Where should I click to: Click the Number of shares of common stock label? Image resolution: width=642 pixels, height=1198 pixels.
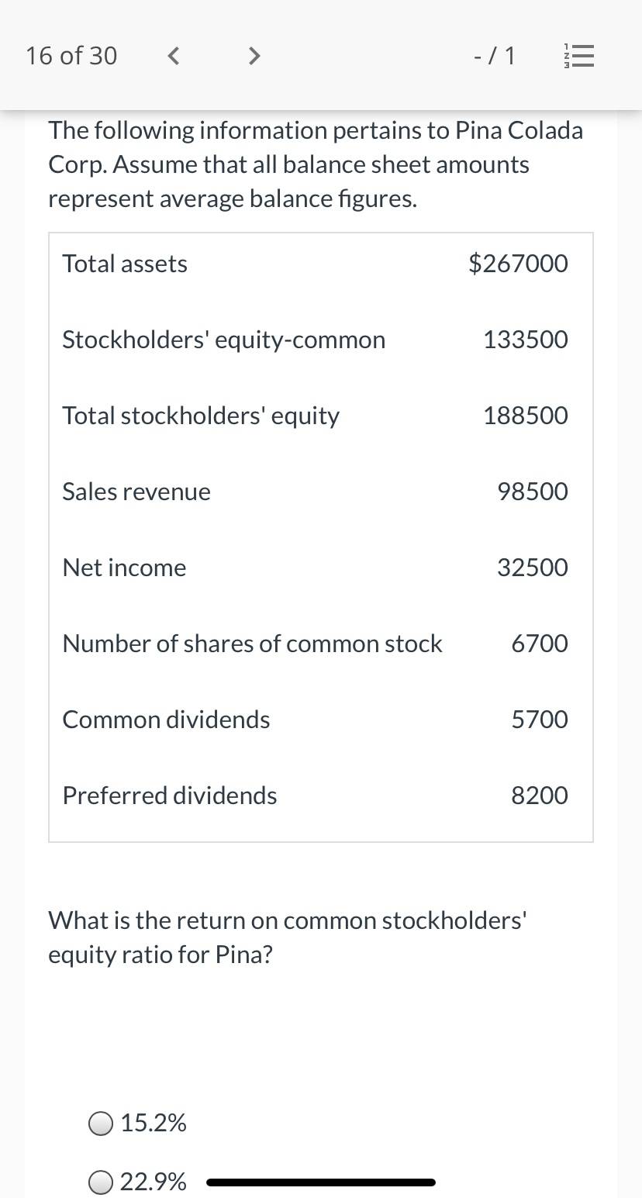point(252,644)
